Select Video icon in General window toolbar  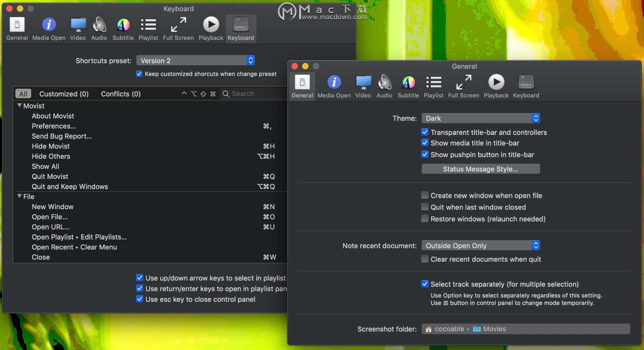pyautogui.click(x=363, y=86)
